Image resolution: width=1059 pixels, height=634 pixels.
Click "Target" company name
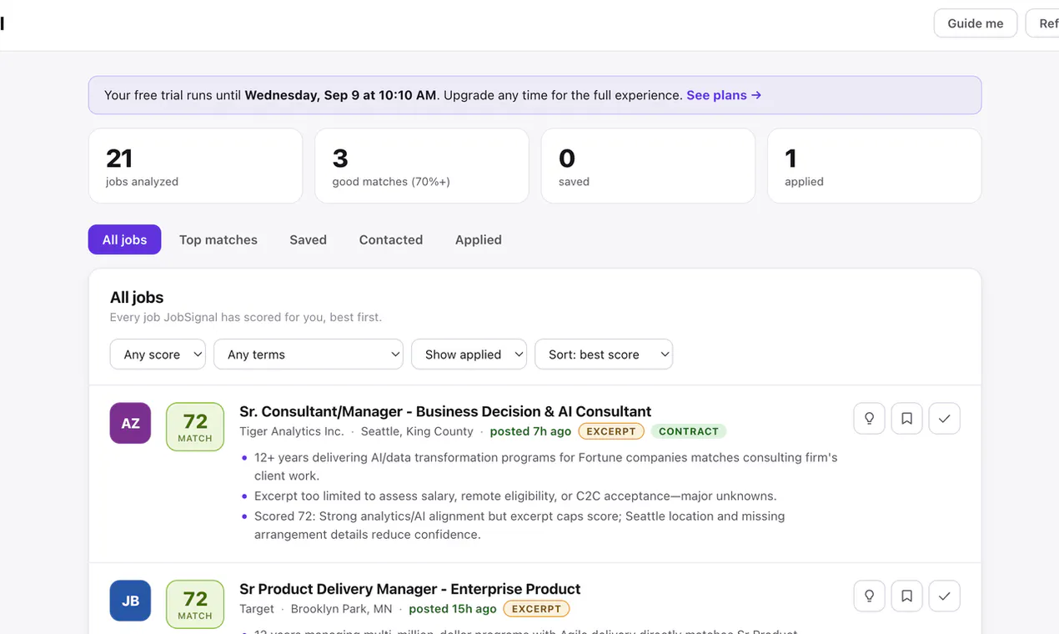click(x=257, y=609)
